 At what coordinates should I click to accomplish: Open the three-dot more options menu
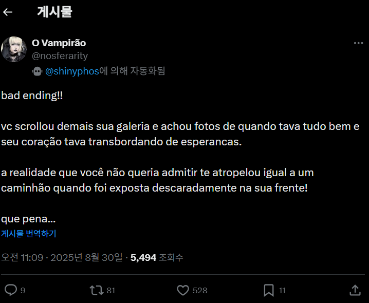[x=358, y=43]
